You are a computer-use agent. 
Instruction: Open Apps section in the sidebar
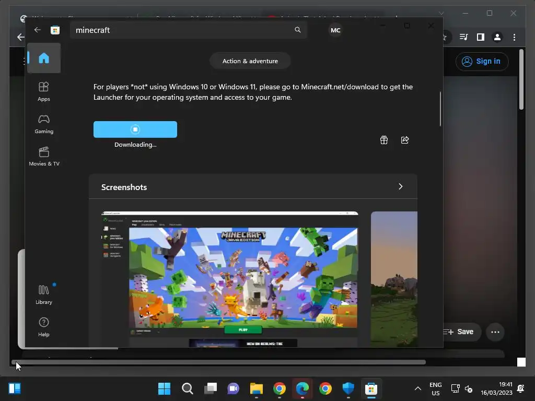(44, 92)
